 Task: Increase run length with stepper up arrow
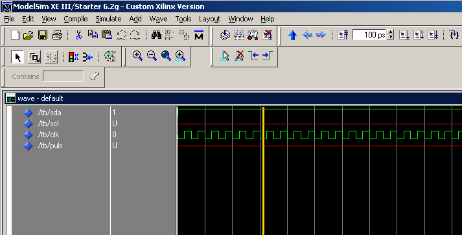click(x=391, y=32)
